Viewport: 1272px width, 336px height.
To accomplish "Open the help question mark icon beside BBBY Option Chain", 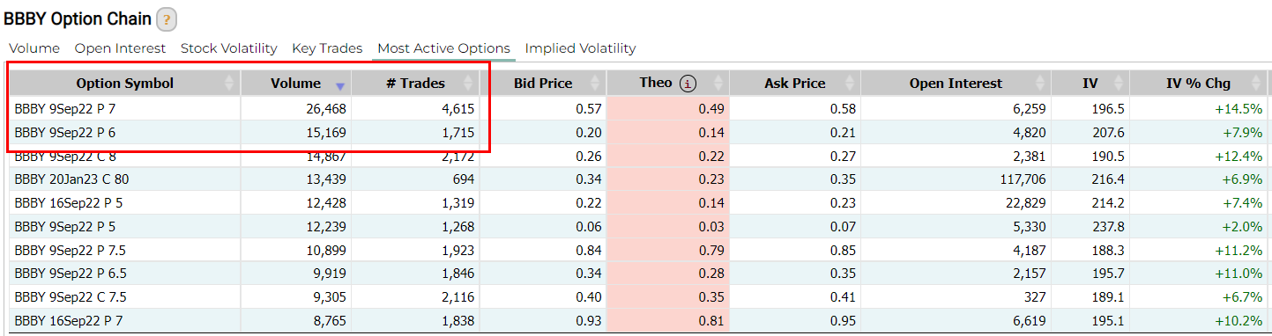I will [x=167, y=19].
